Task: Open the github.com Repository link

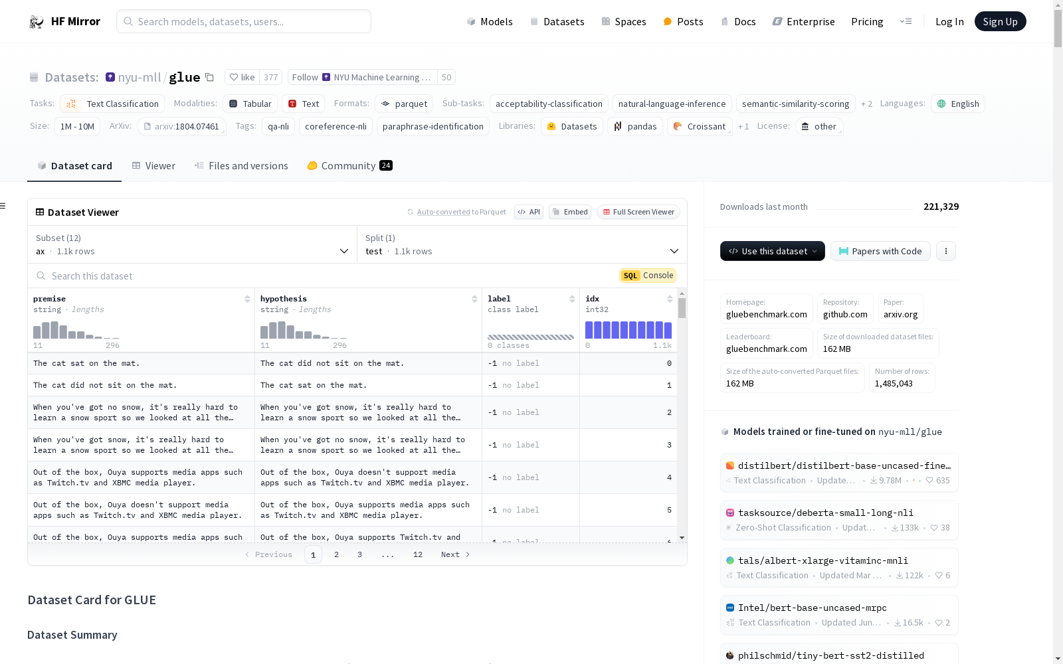Action: 845,309
